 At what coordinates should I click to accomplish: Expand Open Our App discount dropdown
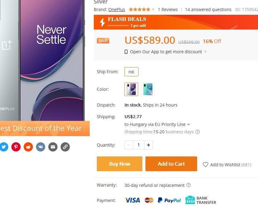pos(205,52)
